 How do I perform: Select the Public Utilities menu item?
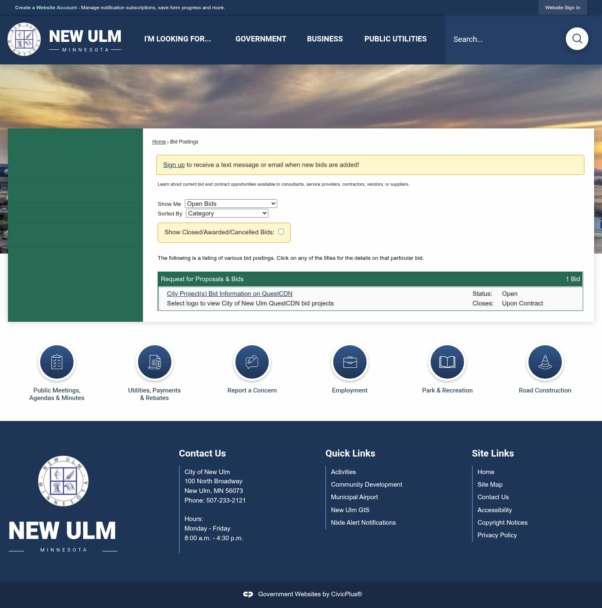395,39
